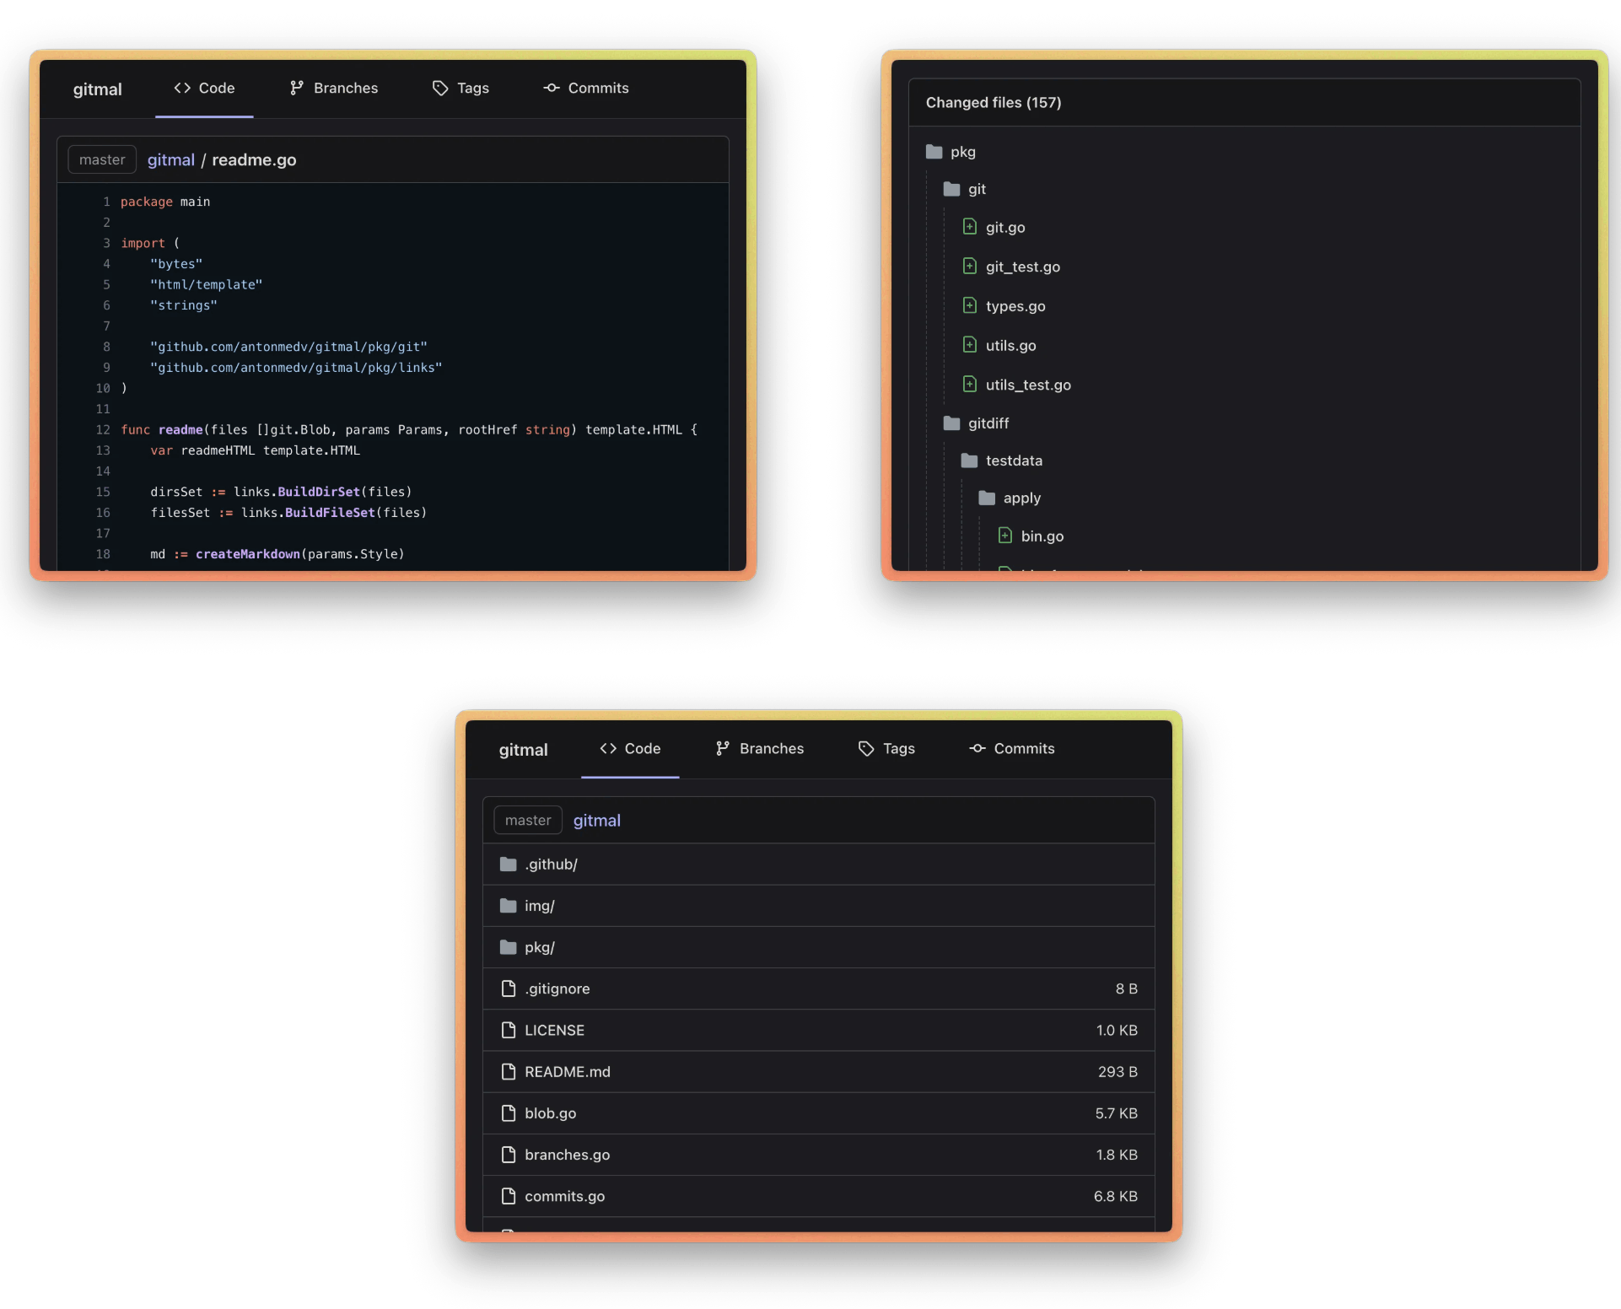
Task: Click the Branches icon in top-left panel
Action: (296, 88)
